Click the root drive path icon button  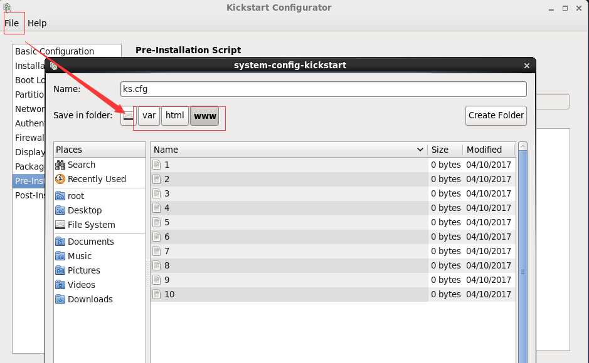129,116
